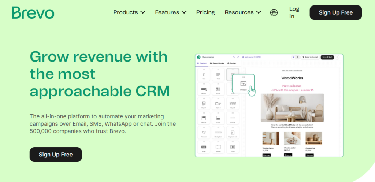The height and width of the screenshot is (182, 375).
Task: Open the Saved blocks tab
Action: point(217,63)
